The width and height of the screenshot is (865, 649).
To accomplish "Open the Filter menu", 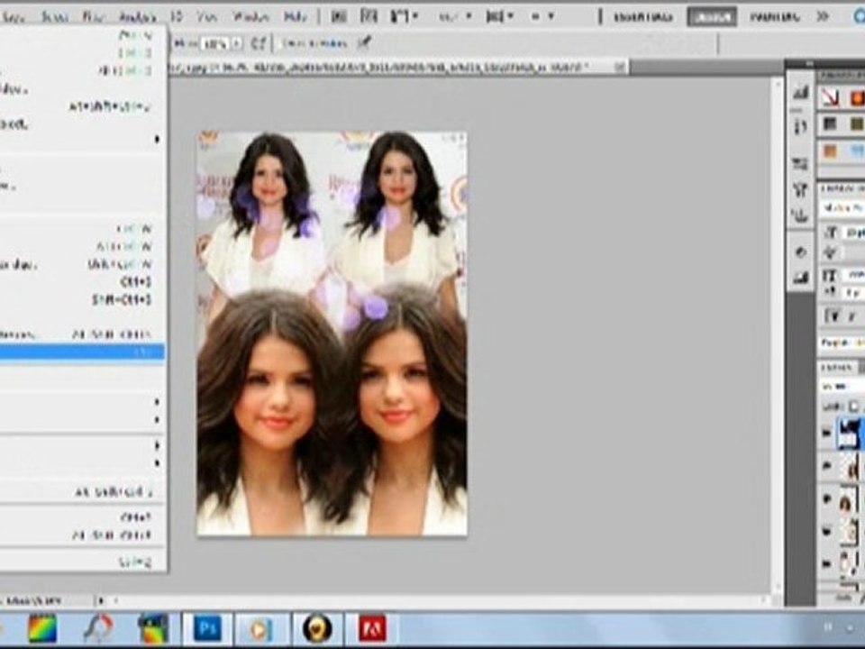I will (93, 17).
